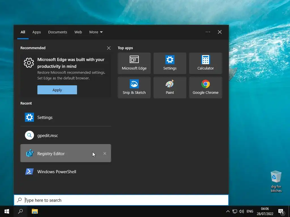Click the Windows Start button

click(x=7, y=211)
